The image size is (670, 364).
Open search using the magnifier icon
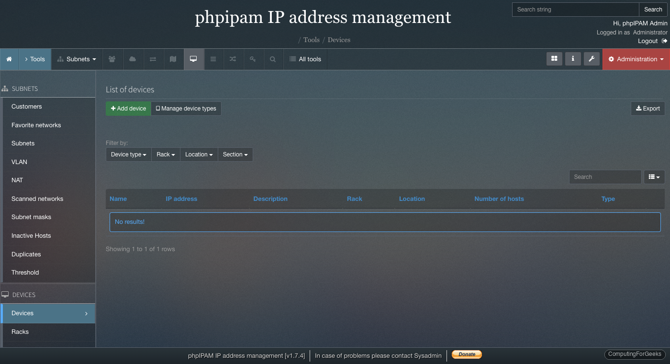click(x=273, y=59)
